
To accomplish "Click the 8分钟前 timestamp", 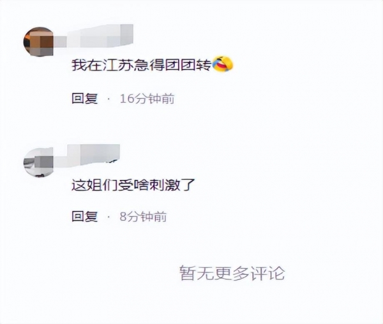I will pos(143,217).
